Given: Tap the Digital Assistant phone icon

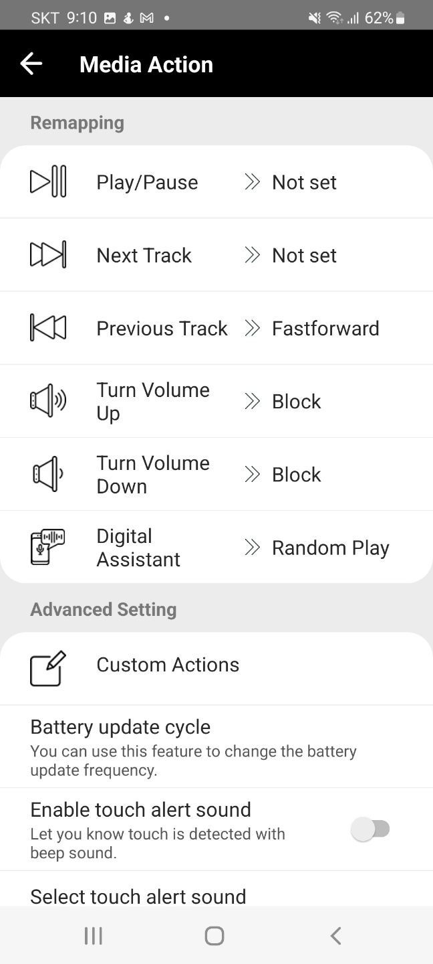Looking at the screenshot, I should click(x=48, y=547).
